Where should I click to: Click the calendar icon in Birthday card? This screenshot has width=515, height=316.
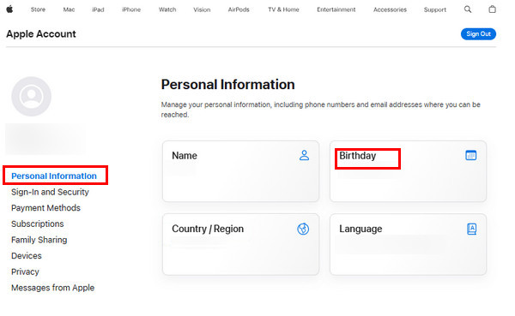click(471, 155)
